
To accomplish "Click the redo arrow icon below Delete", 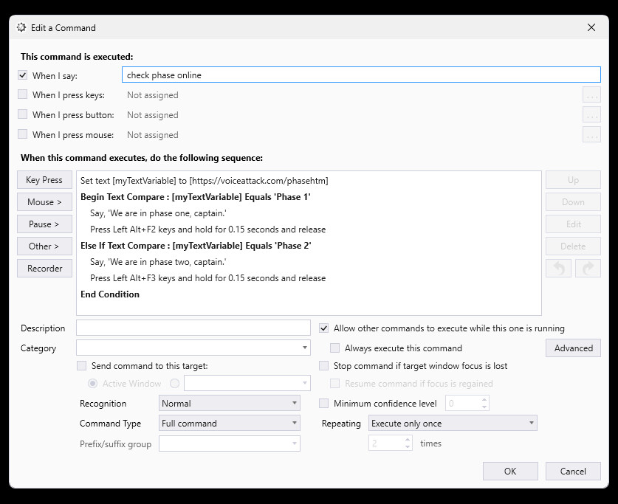I will click(588, 268).
